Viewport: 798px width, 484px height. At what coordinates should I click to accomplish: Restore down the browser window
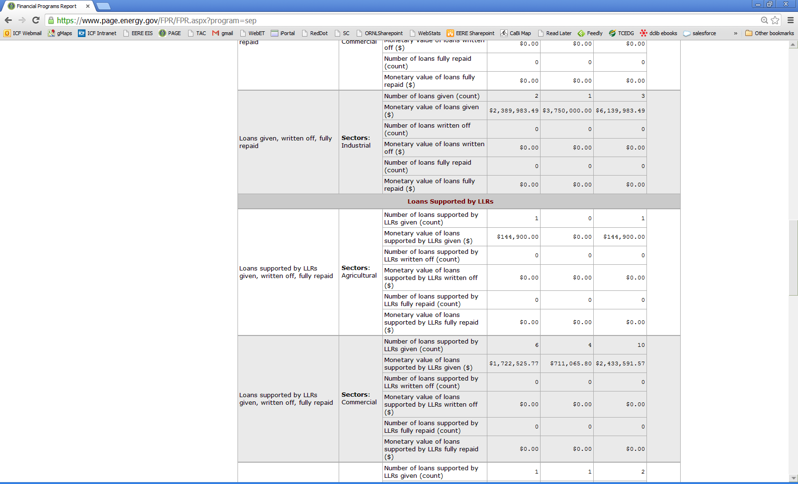click(x=769, y=4)
